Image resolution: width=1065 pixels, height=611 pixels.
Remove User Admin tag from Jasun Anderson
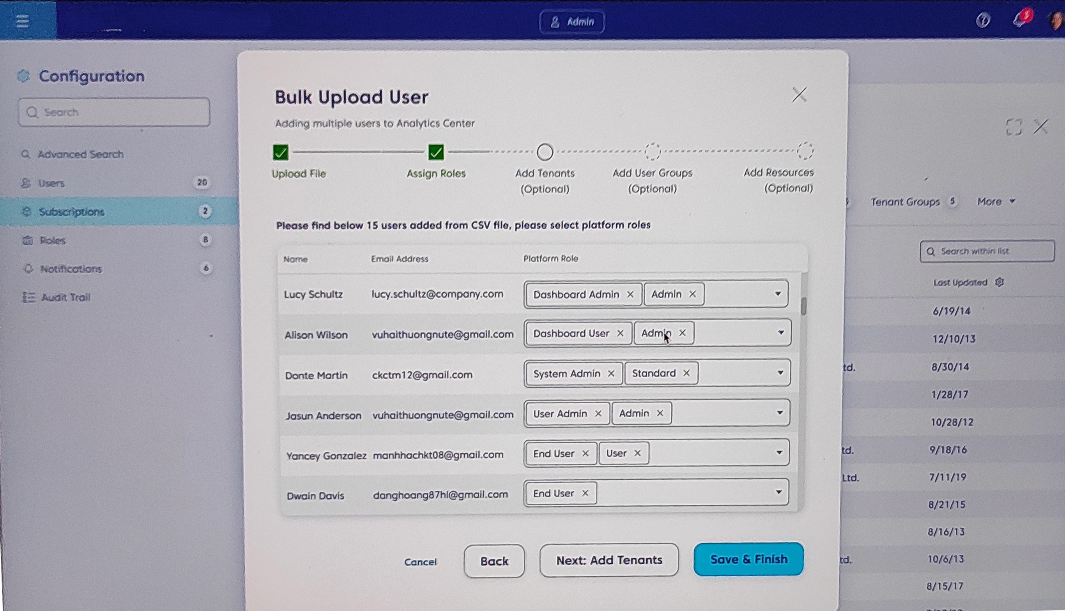click(598, 414)
